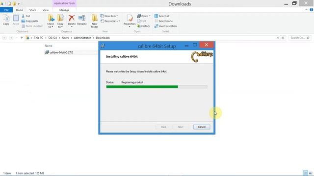Open the Move to folder menu
314x176 pixels.
coord(51,21)
